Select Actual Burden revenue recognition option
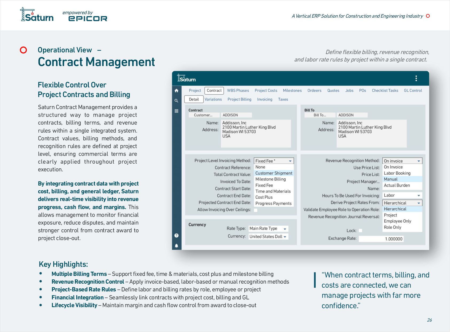 [x=402, y=185]
